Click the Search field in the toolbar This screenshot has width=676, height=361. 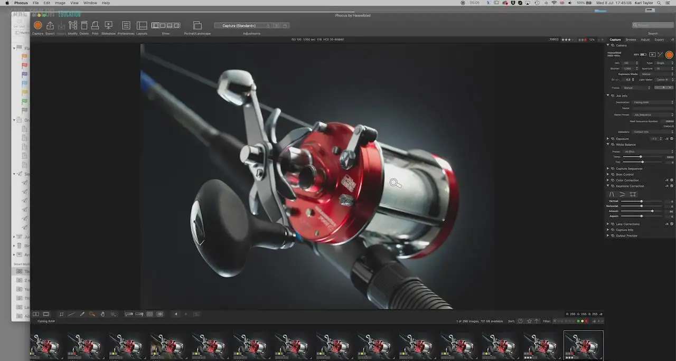pos(653,25)
